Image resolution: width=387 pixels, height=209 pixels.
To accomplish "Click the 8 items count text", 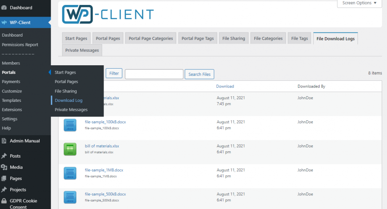I will [375, 73].
